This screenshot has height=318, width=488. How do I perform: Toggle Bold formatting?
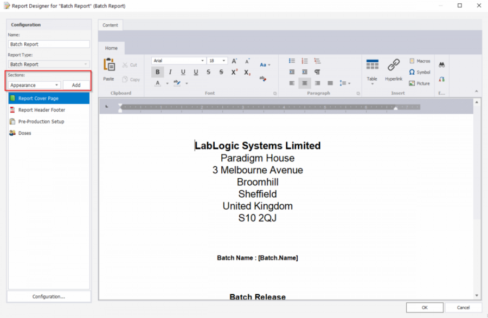coord(157,72)
